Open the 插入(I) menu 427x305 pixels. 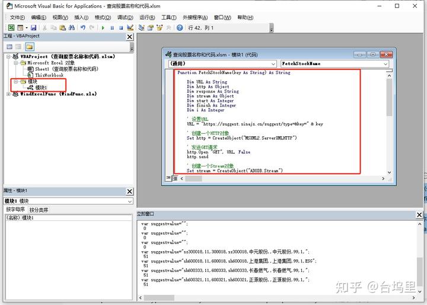click(x=81, y=17)
